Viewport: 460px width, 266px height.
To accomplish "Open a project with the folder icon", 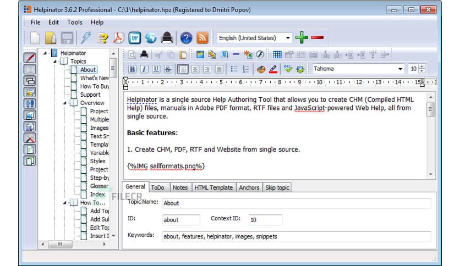I will [51, 38].
